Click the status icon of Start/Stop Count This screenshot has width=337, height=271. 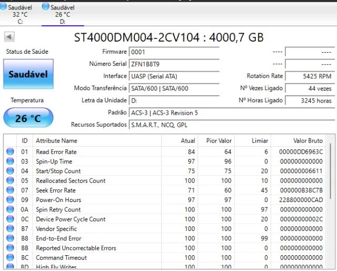pyautogui.click(x=10, y=171)
